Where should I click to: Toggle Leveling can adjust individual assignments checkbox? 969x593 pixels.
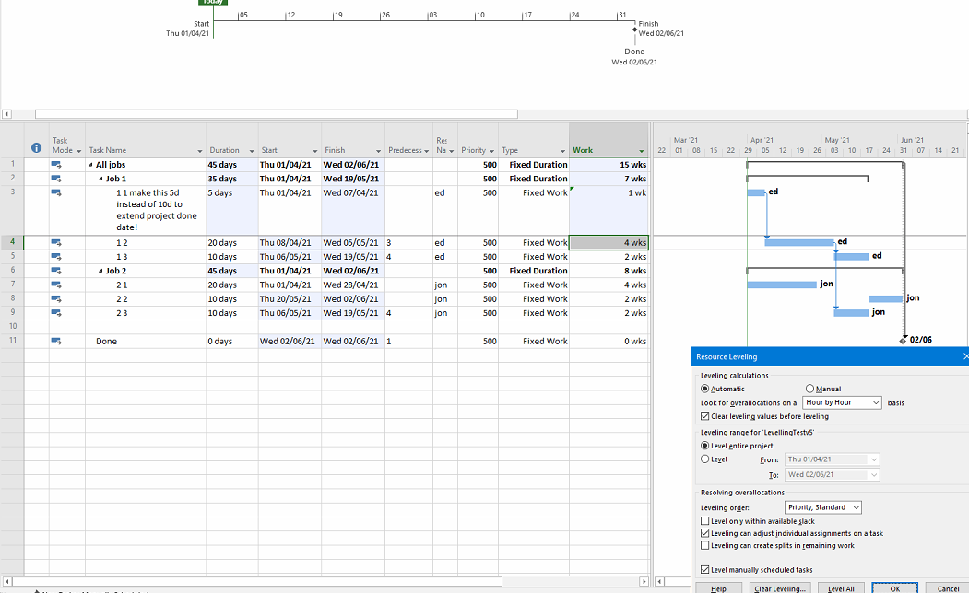704,533
